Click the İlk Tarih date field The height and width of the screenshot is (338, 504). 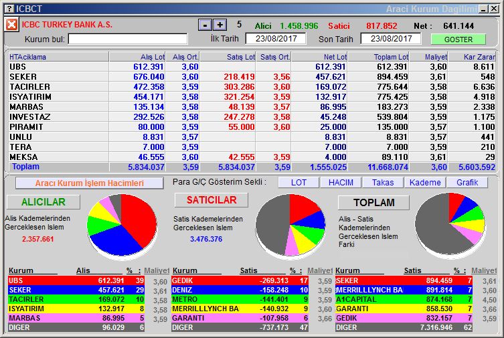(x=276, y=39)
